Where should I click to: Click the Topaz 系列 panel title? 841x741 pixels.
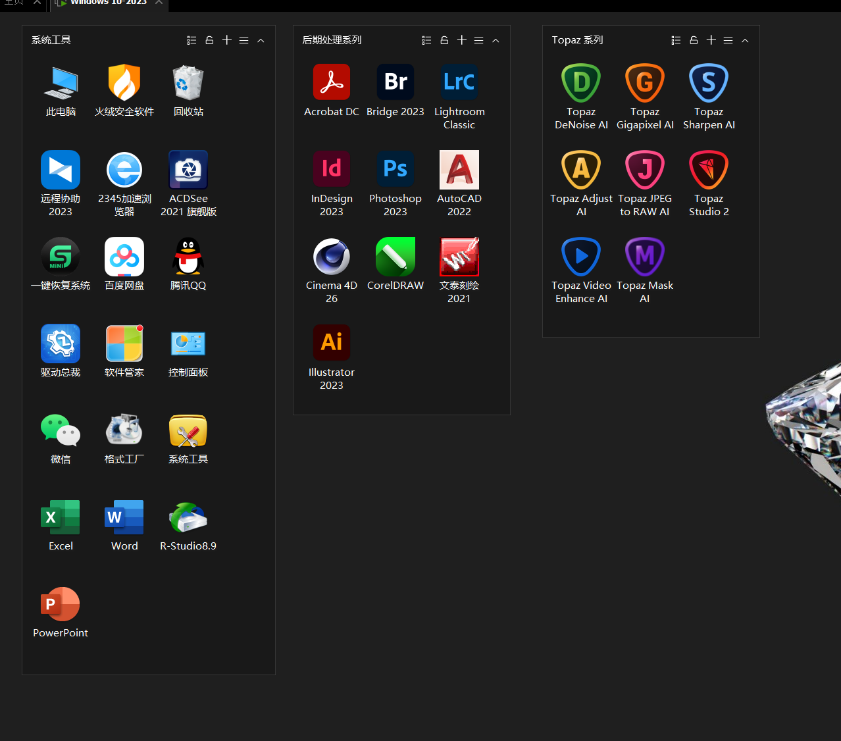577,40
